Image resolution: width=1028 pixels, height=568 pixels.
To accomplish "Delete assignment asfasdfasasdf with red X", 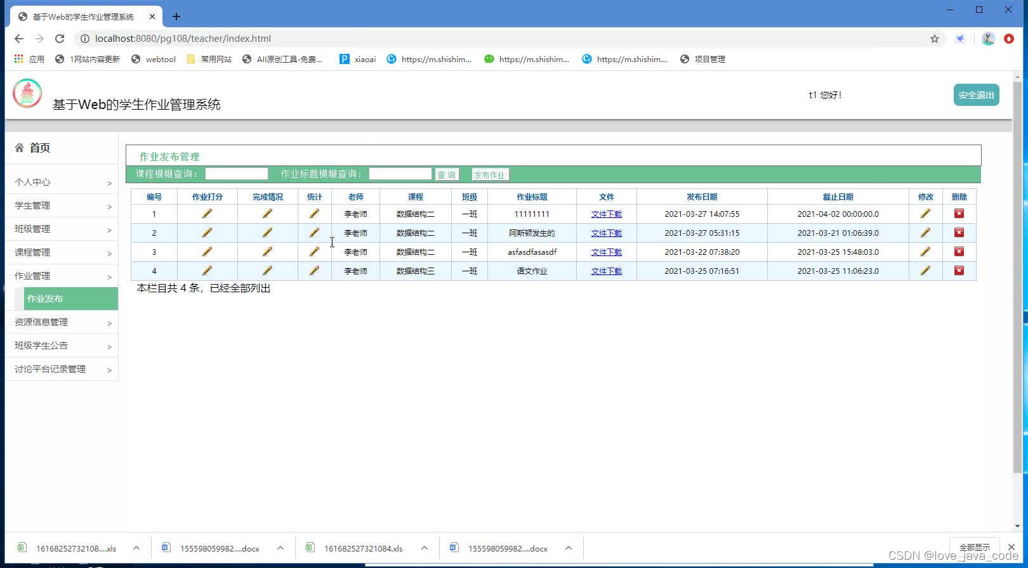I will [x=959, y=252].
